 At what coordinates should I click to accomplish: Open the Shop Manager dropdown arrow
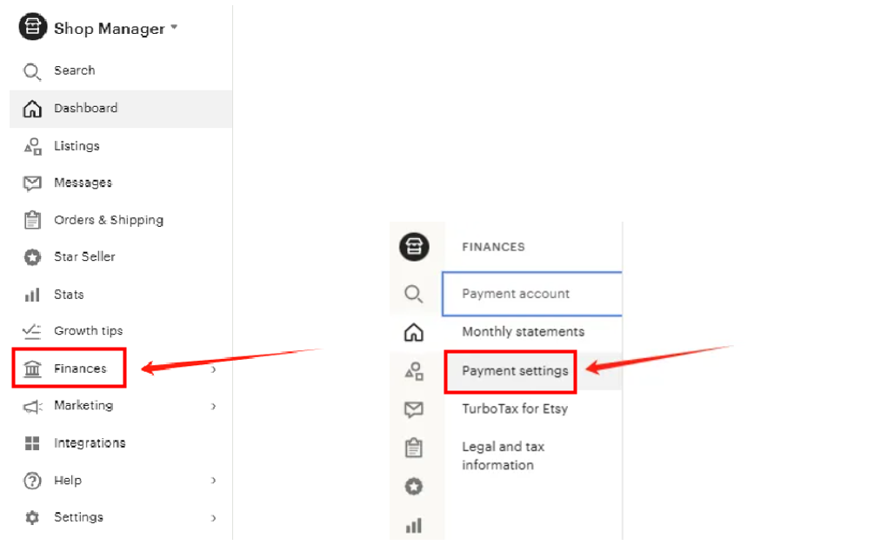[x=174, y=28]
